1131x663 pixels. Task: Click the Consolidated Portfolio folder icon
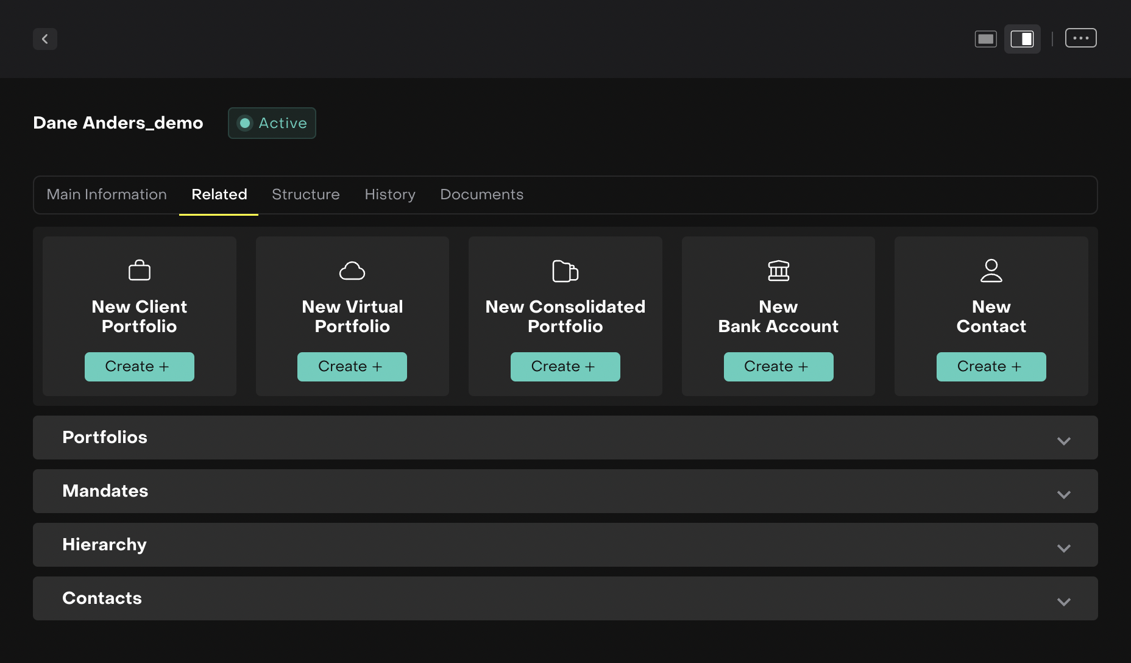(x=565, y=271)
